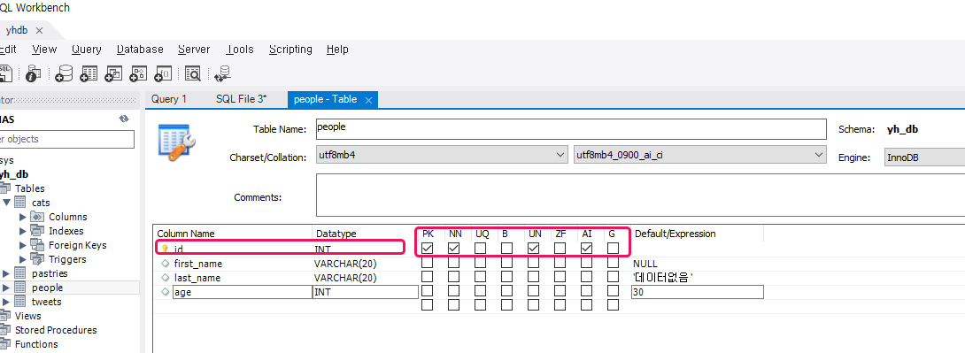965x353 pixels.
Task: Open the schema inspector toolbar icon
Action: 33,73
